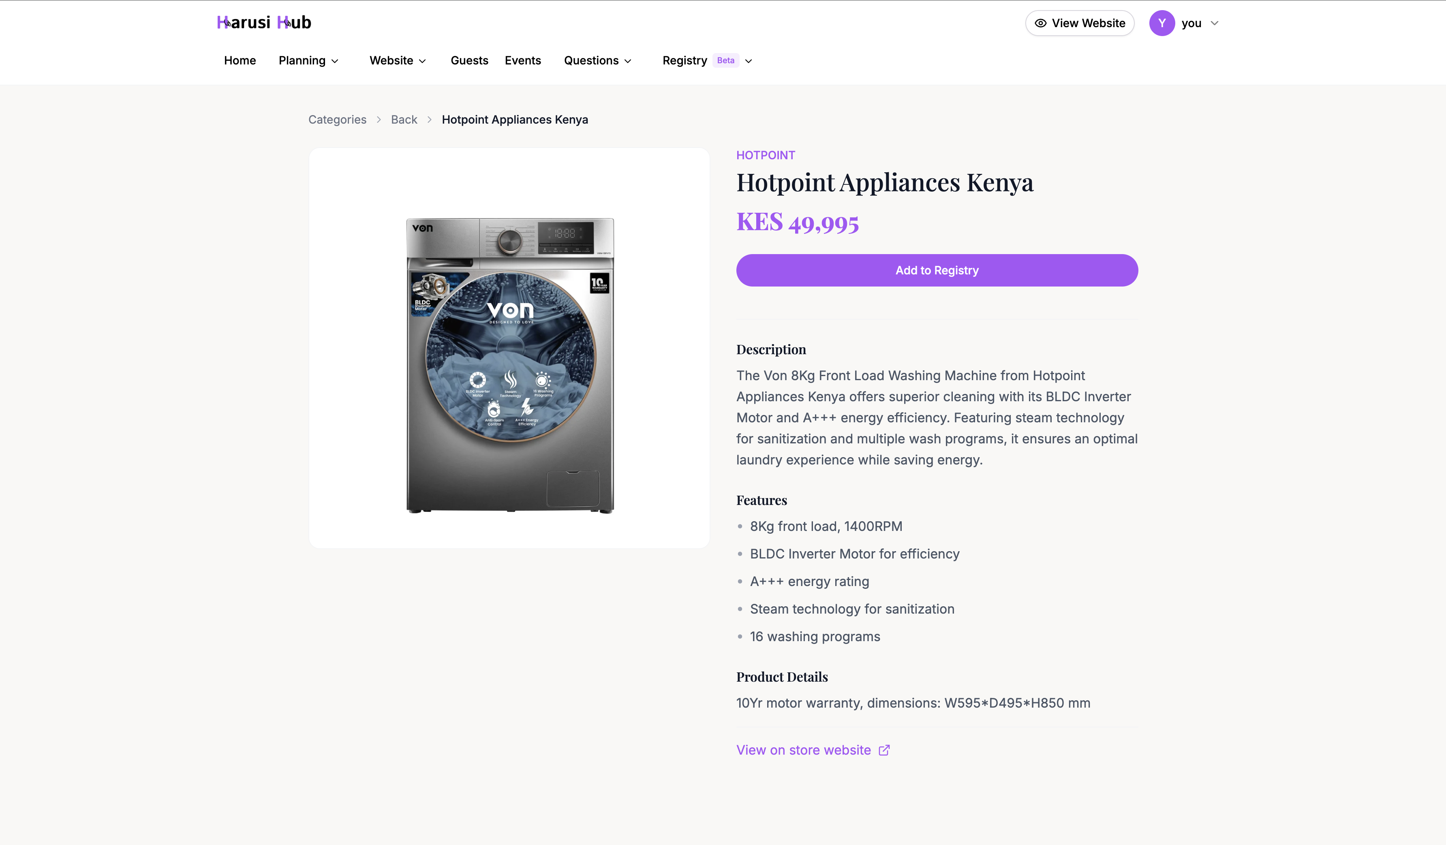The width and height of the screenshot is (1446, 845).
Task: Click the Beta badge next to Registry
Action: click(725, 60)
